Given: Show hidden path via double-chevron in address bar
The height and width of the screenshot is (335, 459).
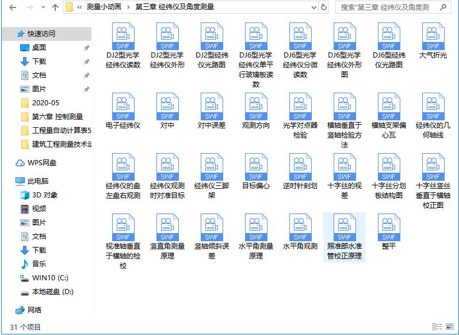Looking at the screenshot, I should [x=79, y=7].
